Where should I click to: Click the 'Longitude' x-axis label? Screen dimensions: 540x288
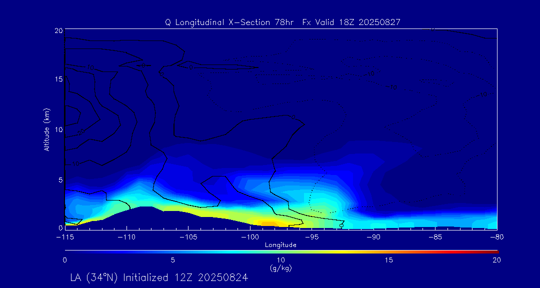(280, 245)
